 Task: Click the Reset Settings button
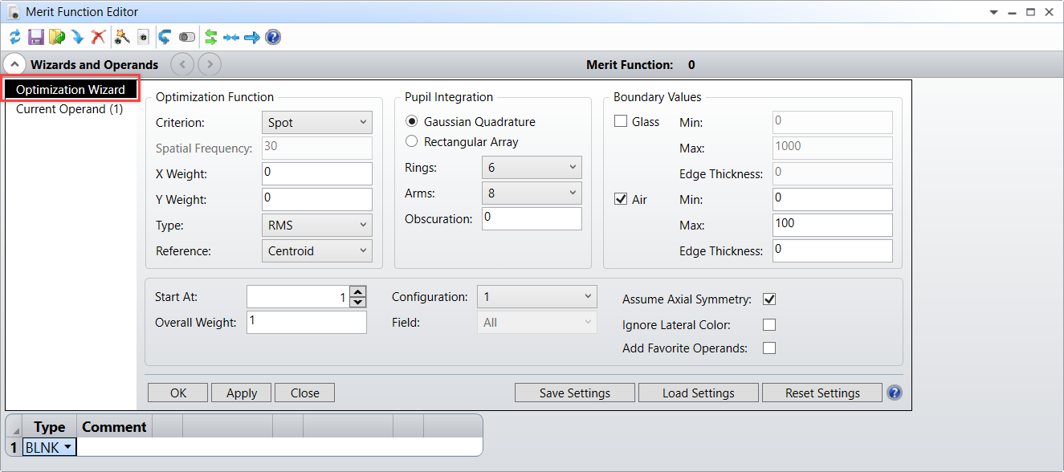pos(822,393)
